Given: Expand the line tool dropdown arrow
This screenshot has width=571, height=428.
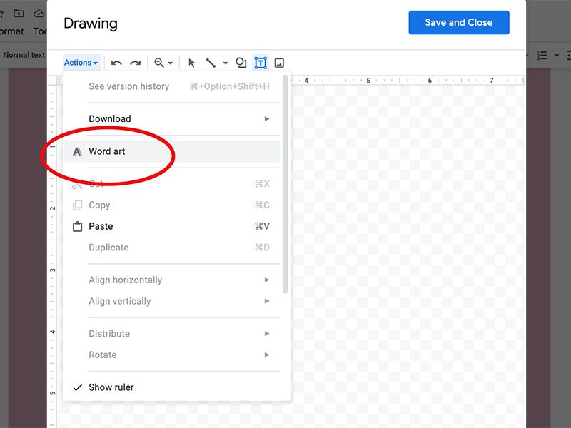Looking at the screenshot, I should tap(224, 63).
